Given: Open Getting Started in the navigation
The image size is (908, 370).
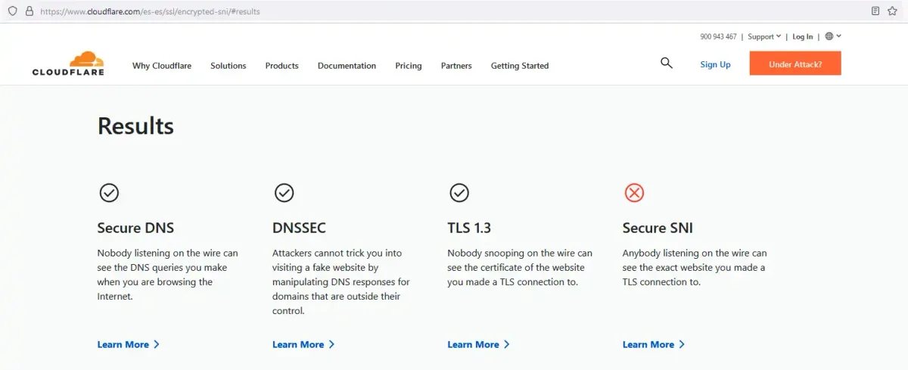Looking at the screenshot, I should 520,66.
